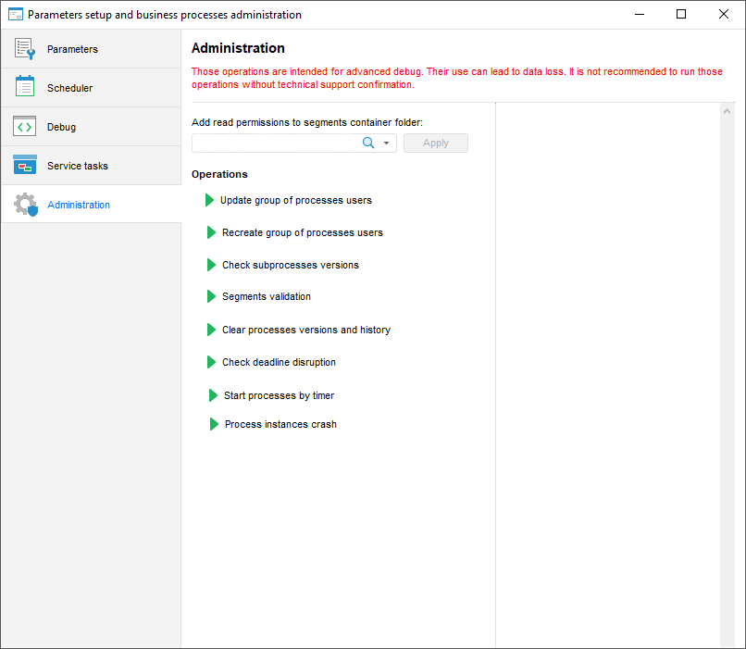Click Check deadline disruption text

[279, 362]
